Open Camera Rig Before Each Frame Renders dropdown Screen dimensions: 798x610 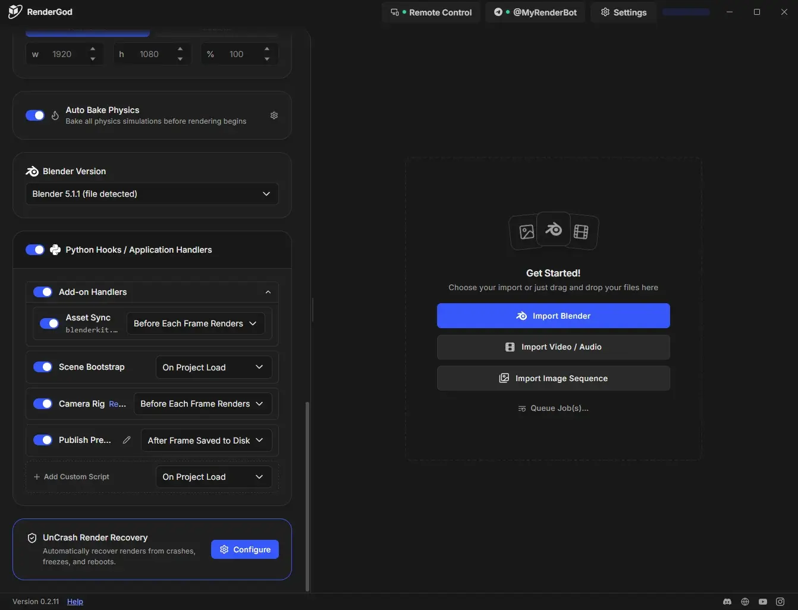(202, 404)
